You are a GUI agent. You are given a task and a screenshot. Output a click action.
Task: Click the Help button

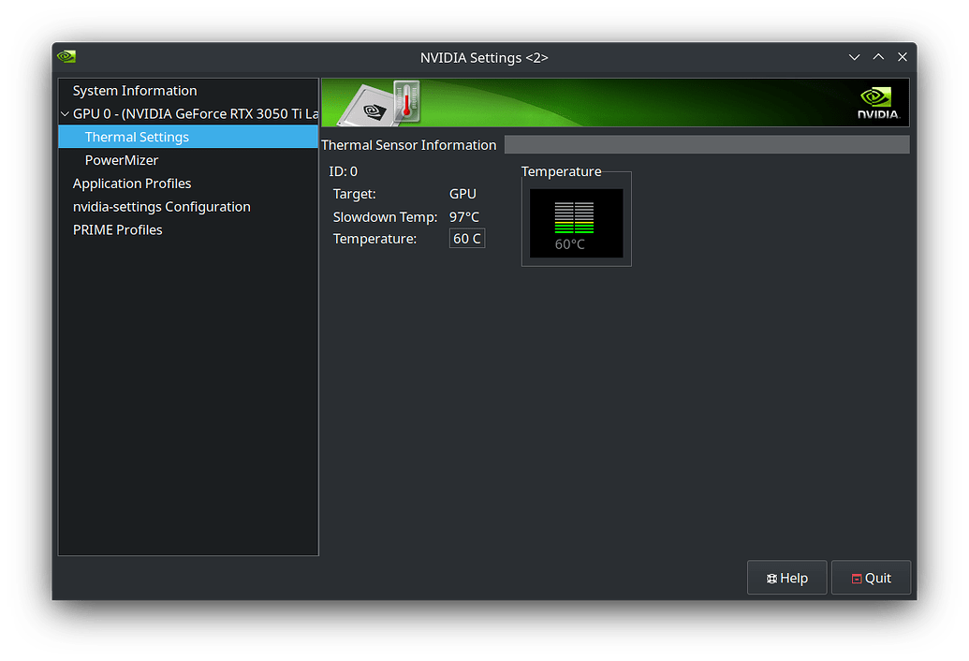(x=786, y=578)
